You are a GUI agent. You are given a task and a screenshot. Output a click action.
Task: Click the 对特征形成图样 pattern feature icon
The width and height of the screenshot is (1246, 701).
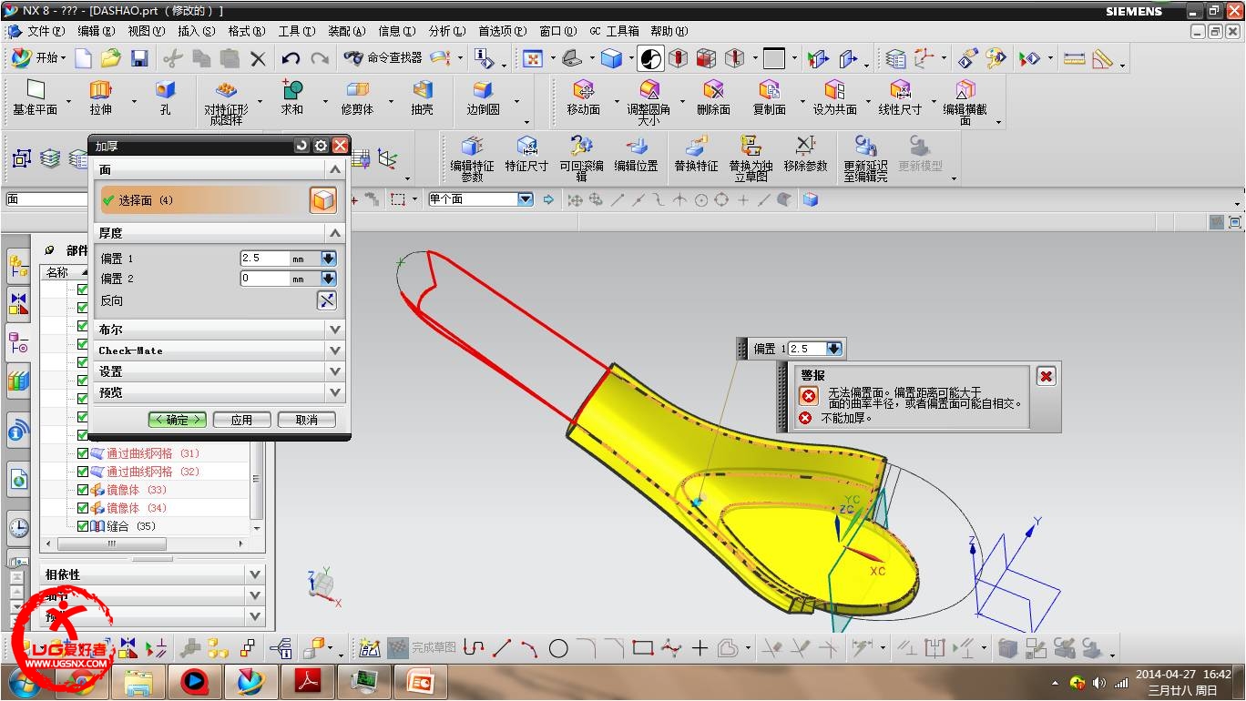[225, 90]
